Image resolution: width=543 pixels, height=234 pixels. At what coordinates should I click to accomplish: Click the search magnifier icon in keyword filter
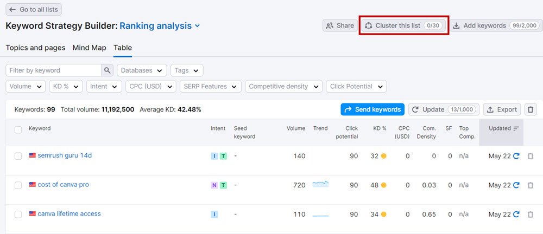click(x=108, y=70)
